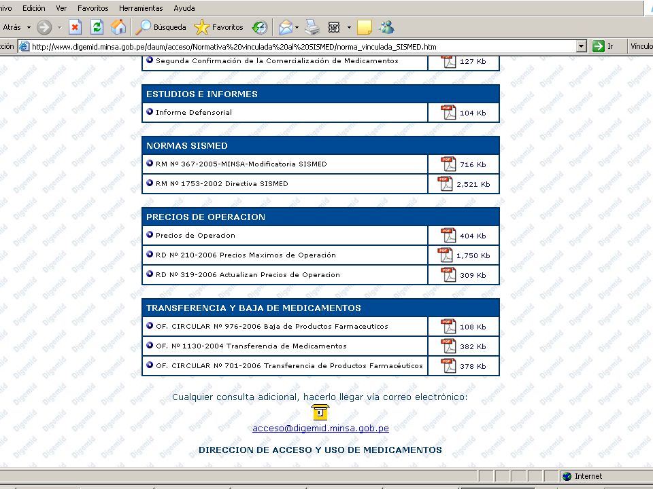Open PDF icon for Precios de Operacion 404 Kb
Screen dimensions: 653x489
tap(448, 236)
